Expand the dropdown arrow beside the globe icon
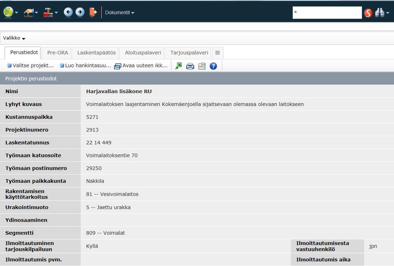Image resolution: width=394 pixels, height=266 pixels. [17, 12]
